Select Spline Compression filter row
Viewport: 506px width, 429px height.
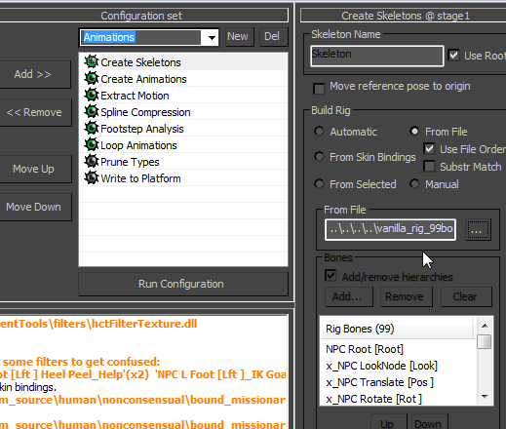click(x=183, y=112)
